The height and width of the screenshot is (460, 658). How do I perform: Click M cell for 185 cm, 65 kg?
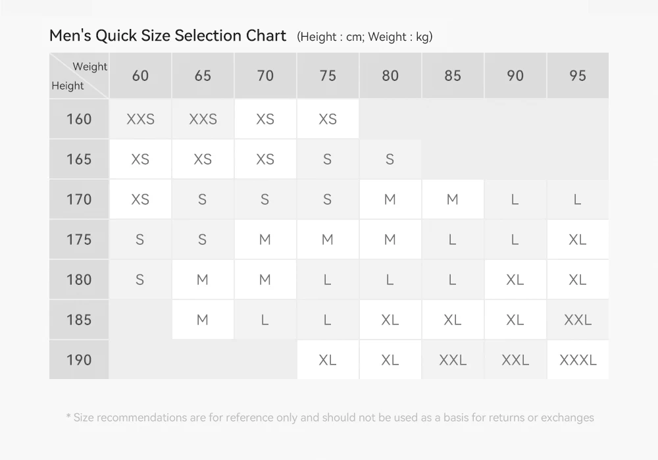click(203, 320)
